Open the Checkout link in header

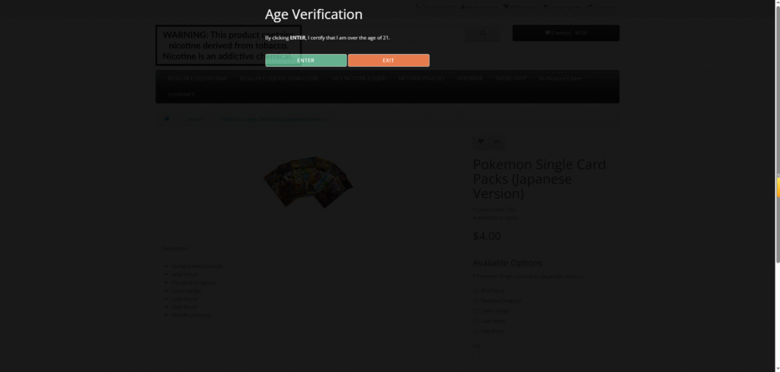[x=601, y=6]
